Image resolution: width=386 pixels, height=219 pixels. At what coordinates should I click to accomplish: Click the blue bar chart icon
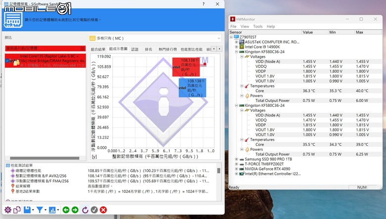[x=52, y=210]
